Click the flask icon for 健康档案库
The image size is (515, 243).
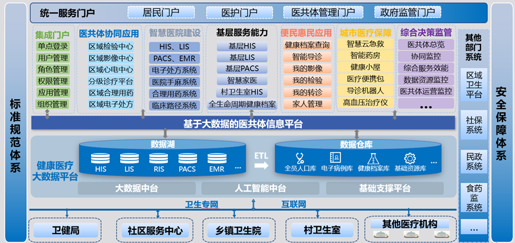click(x=373, y=158)
